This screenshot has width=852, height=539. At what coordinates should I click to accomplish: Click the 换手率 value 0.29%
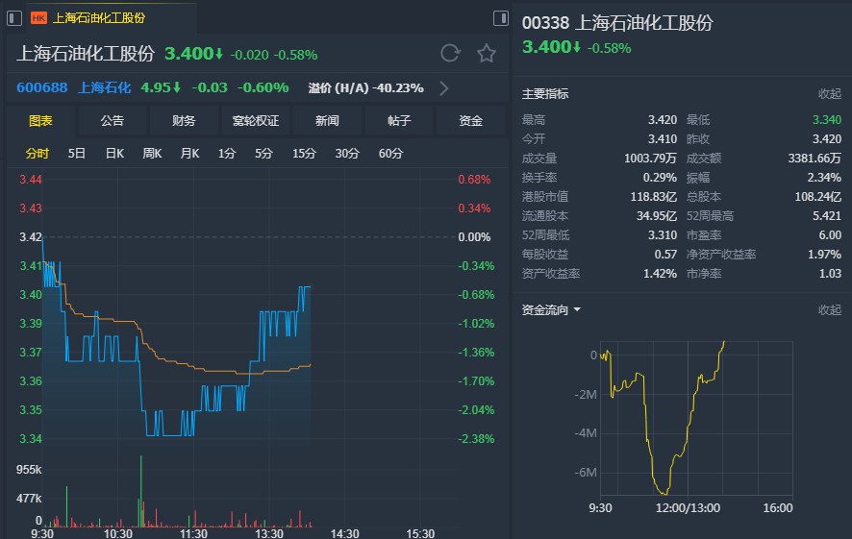[660, 178]
